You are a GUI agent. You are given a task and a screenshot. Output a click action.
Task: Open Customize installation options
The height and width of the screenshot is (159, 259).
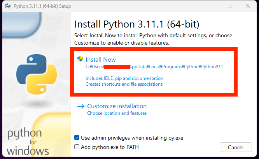pyautogui.click(x=117, y=106)
